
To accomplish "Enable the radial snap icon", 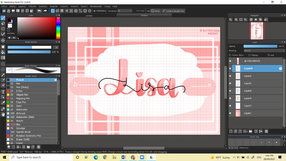I will point(71,11).
